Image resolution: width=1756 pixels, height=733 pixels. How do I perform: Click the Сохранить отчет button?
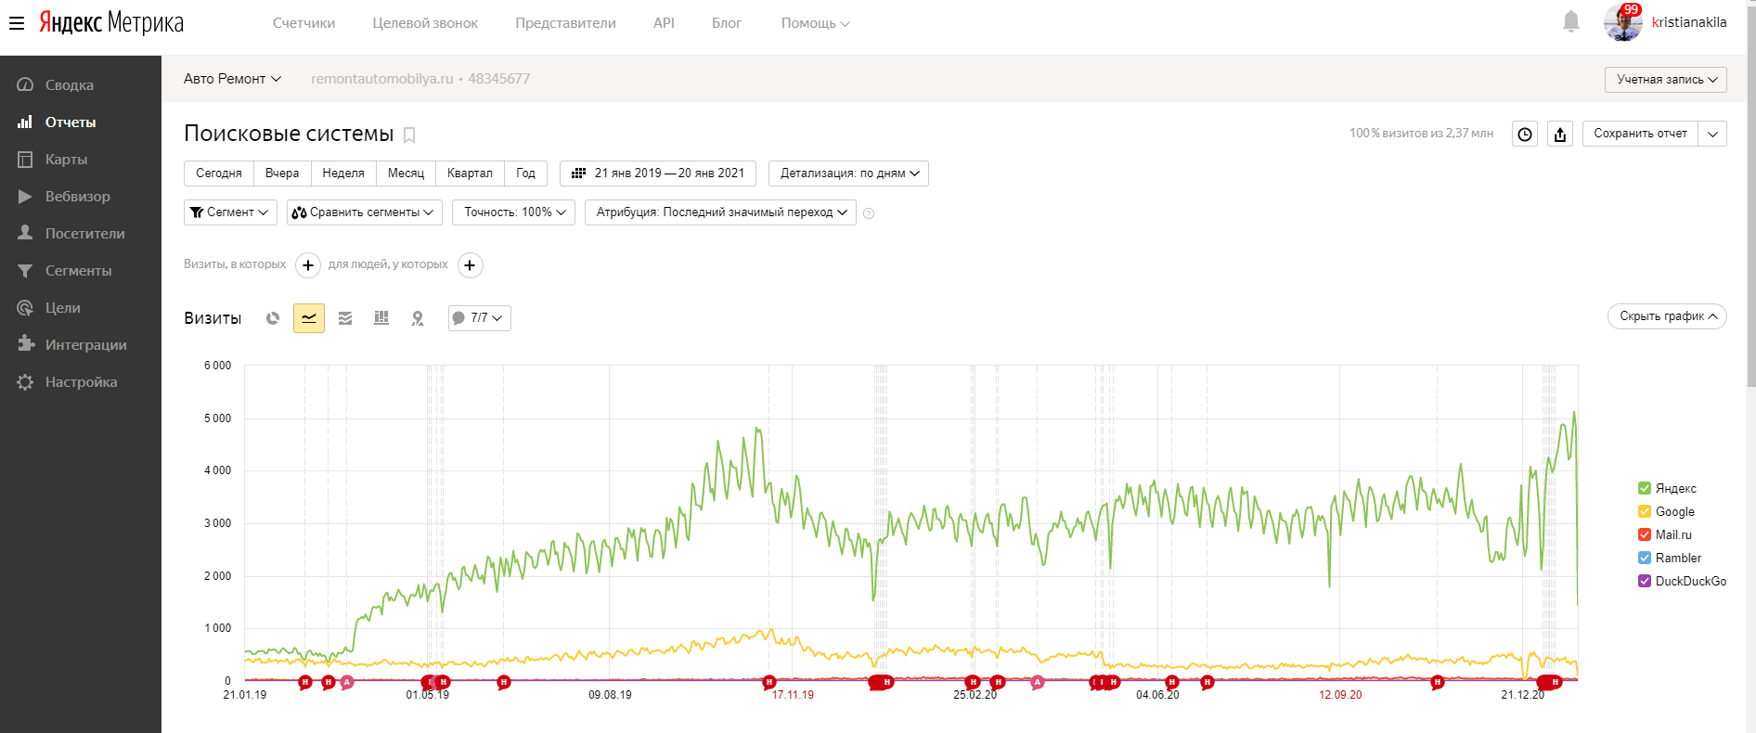pos(1640,134)
